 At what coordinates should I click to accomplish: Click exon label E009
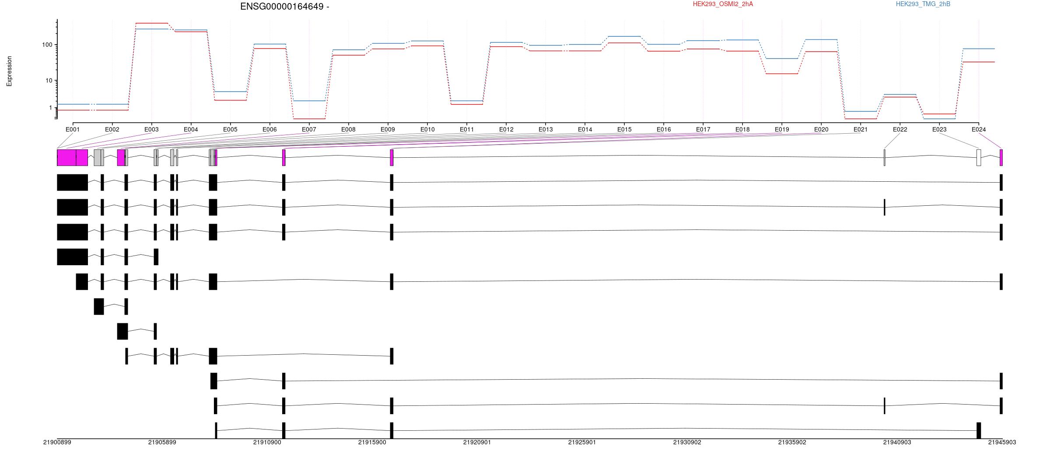point(388,129)
